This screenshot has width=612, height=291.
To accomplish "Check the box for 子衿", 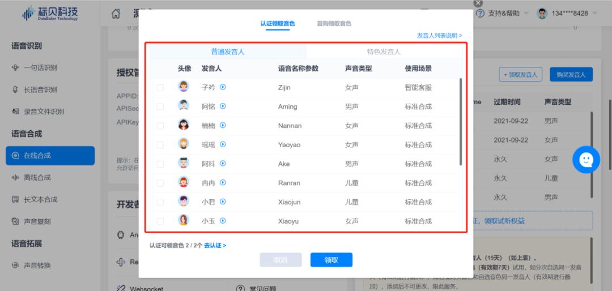I will [x=160, y=88].
